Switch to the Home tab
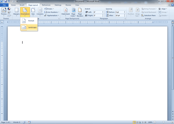 [13, 5]
